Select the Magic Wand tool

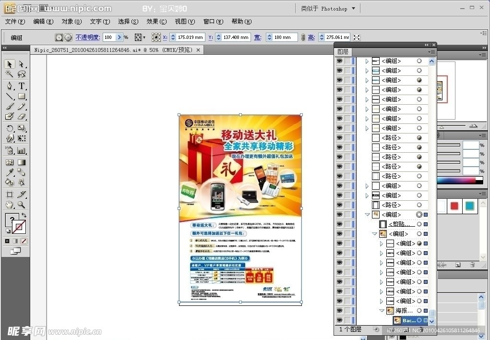(9, 74)
